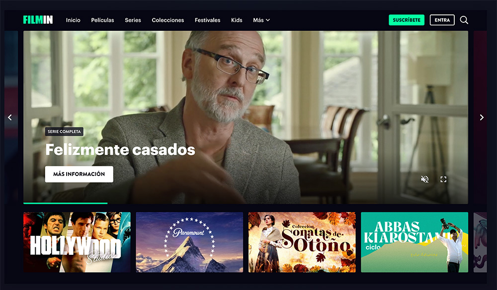Open the Paramount collection thumbnail
The image size is (497, 290).
[189, 242]
